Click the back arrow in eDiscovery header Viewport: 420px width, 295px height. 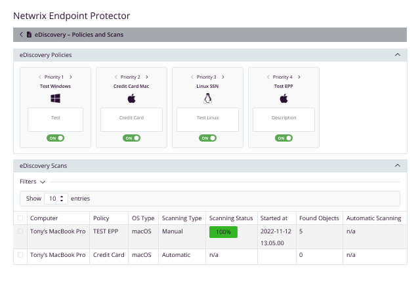pos(21,35)
